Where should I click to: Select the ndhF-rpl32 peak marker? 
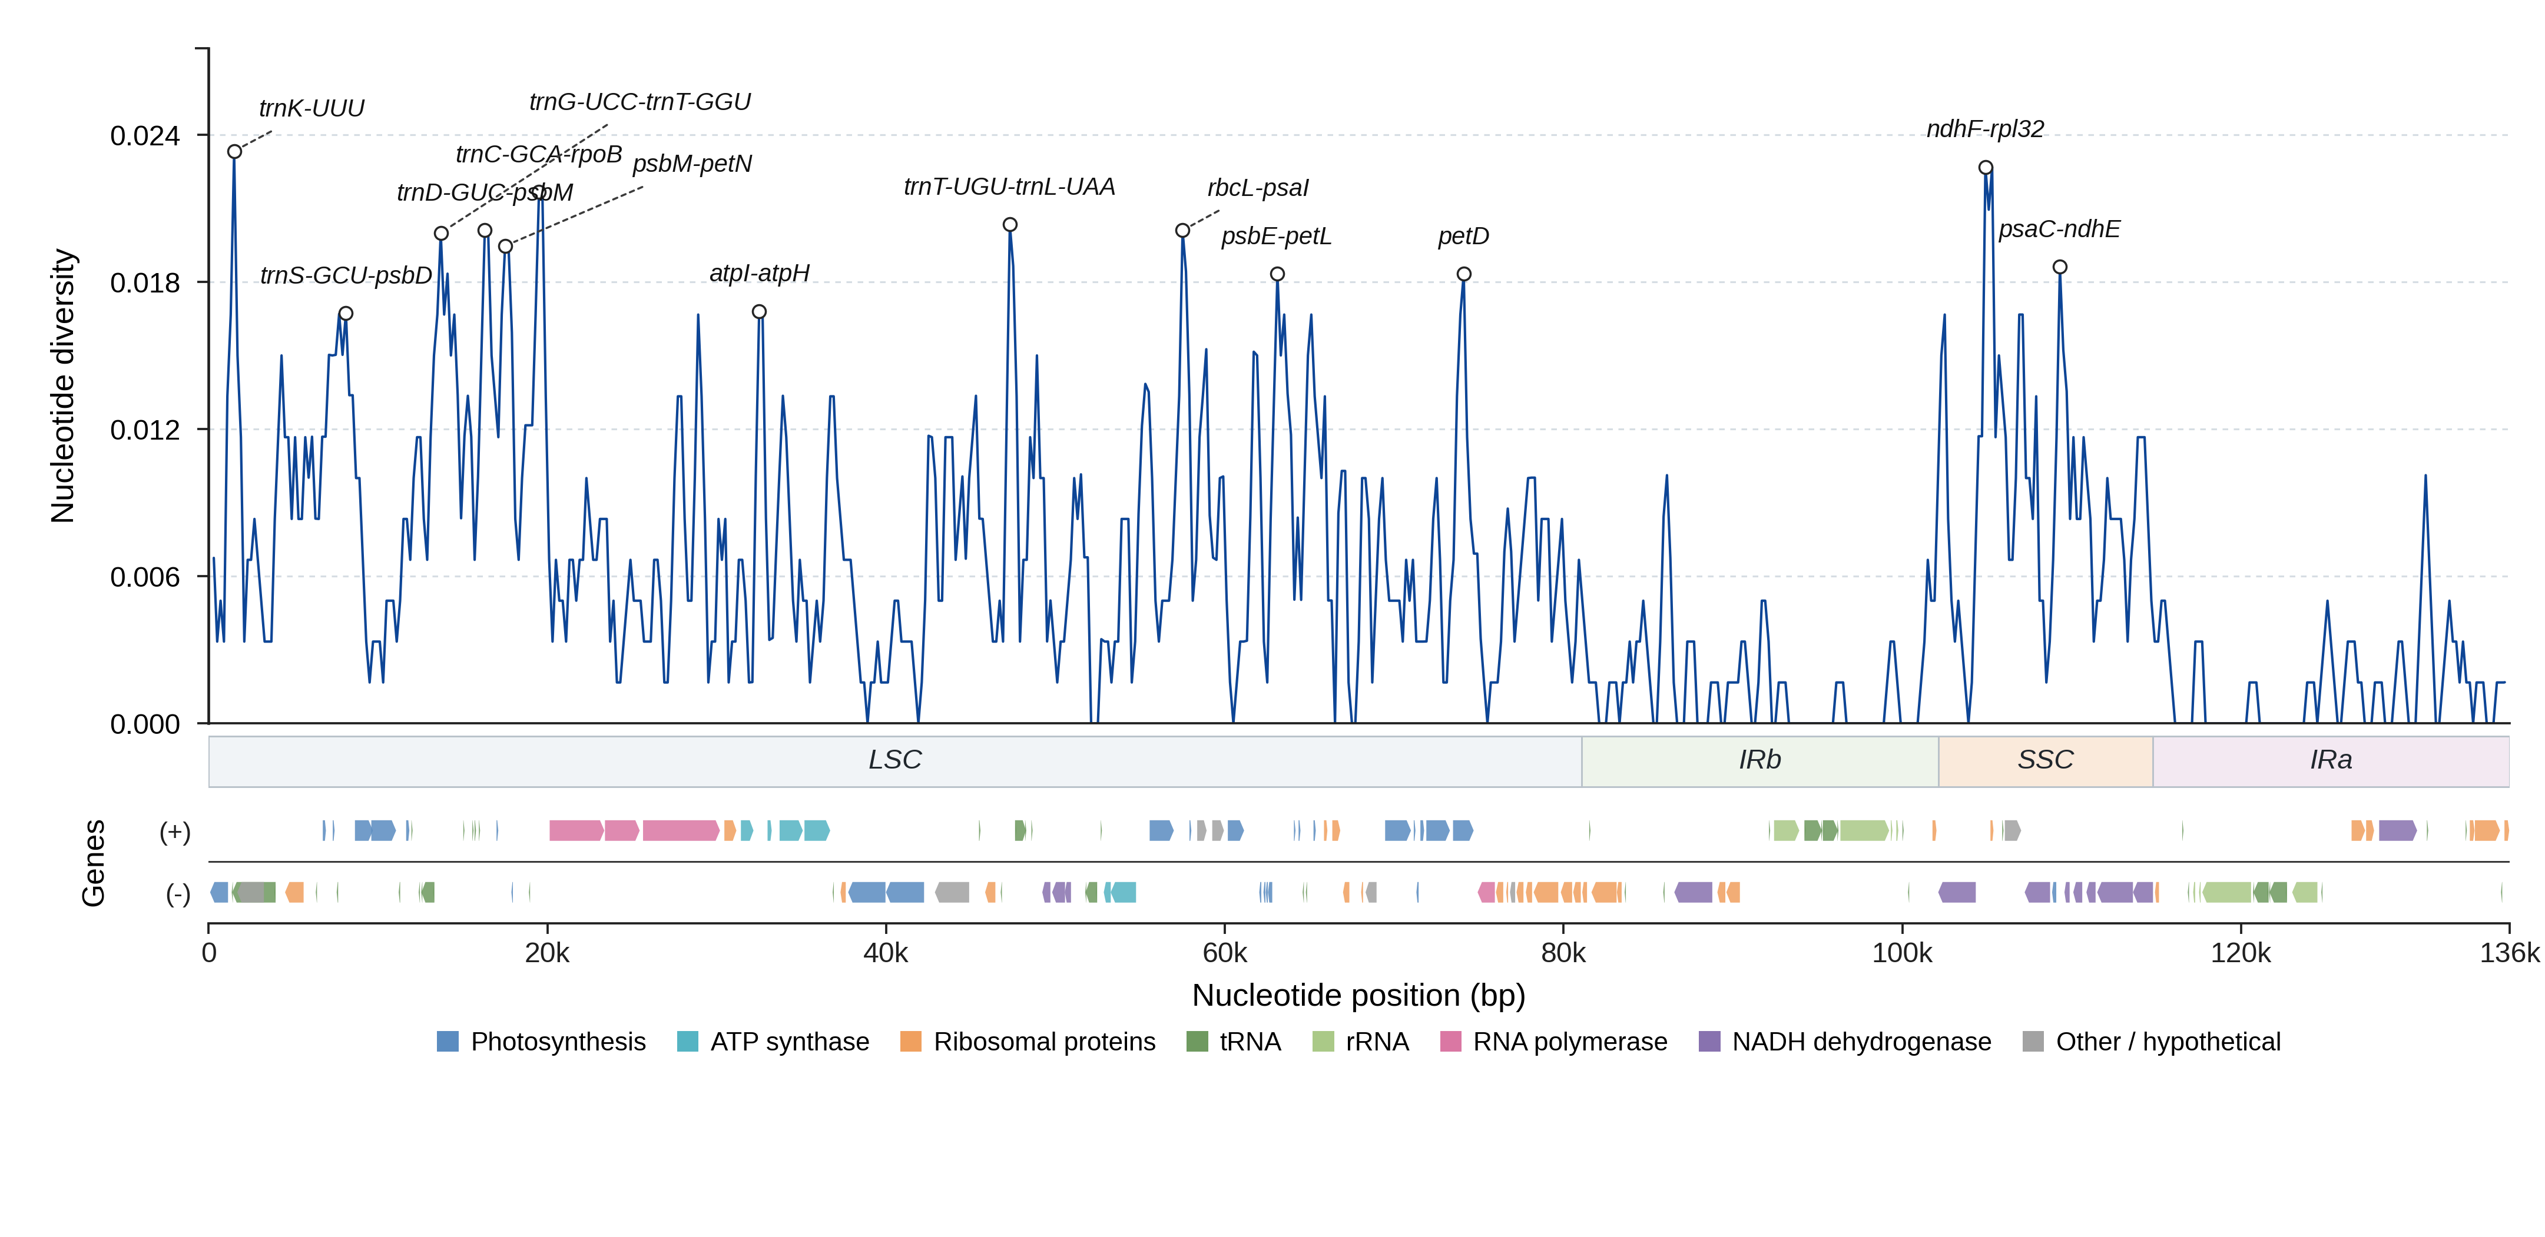click(x=1986, y=168)
